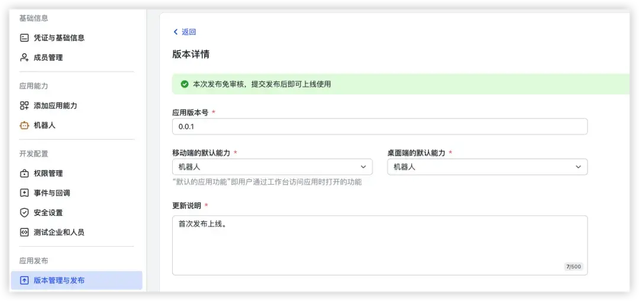Click the 本次发布免审核 notice banner text
Screen dimensions: 639x301
click(x=262, y=84)
